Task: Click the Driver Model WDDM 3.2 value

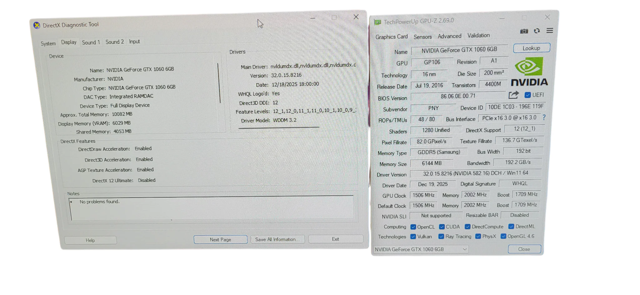Action: 285,120
